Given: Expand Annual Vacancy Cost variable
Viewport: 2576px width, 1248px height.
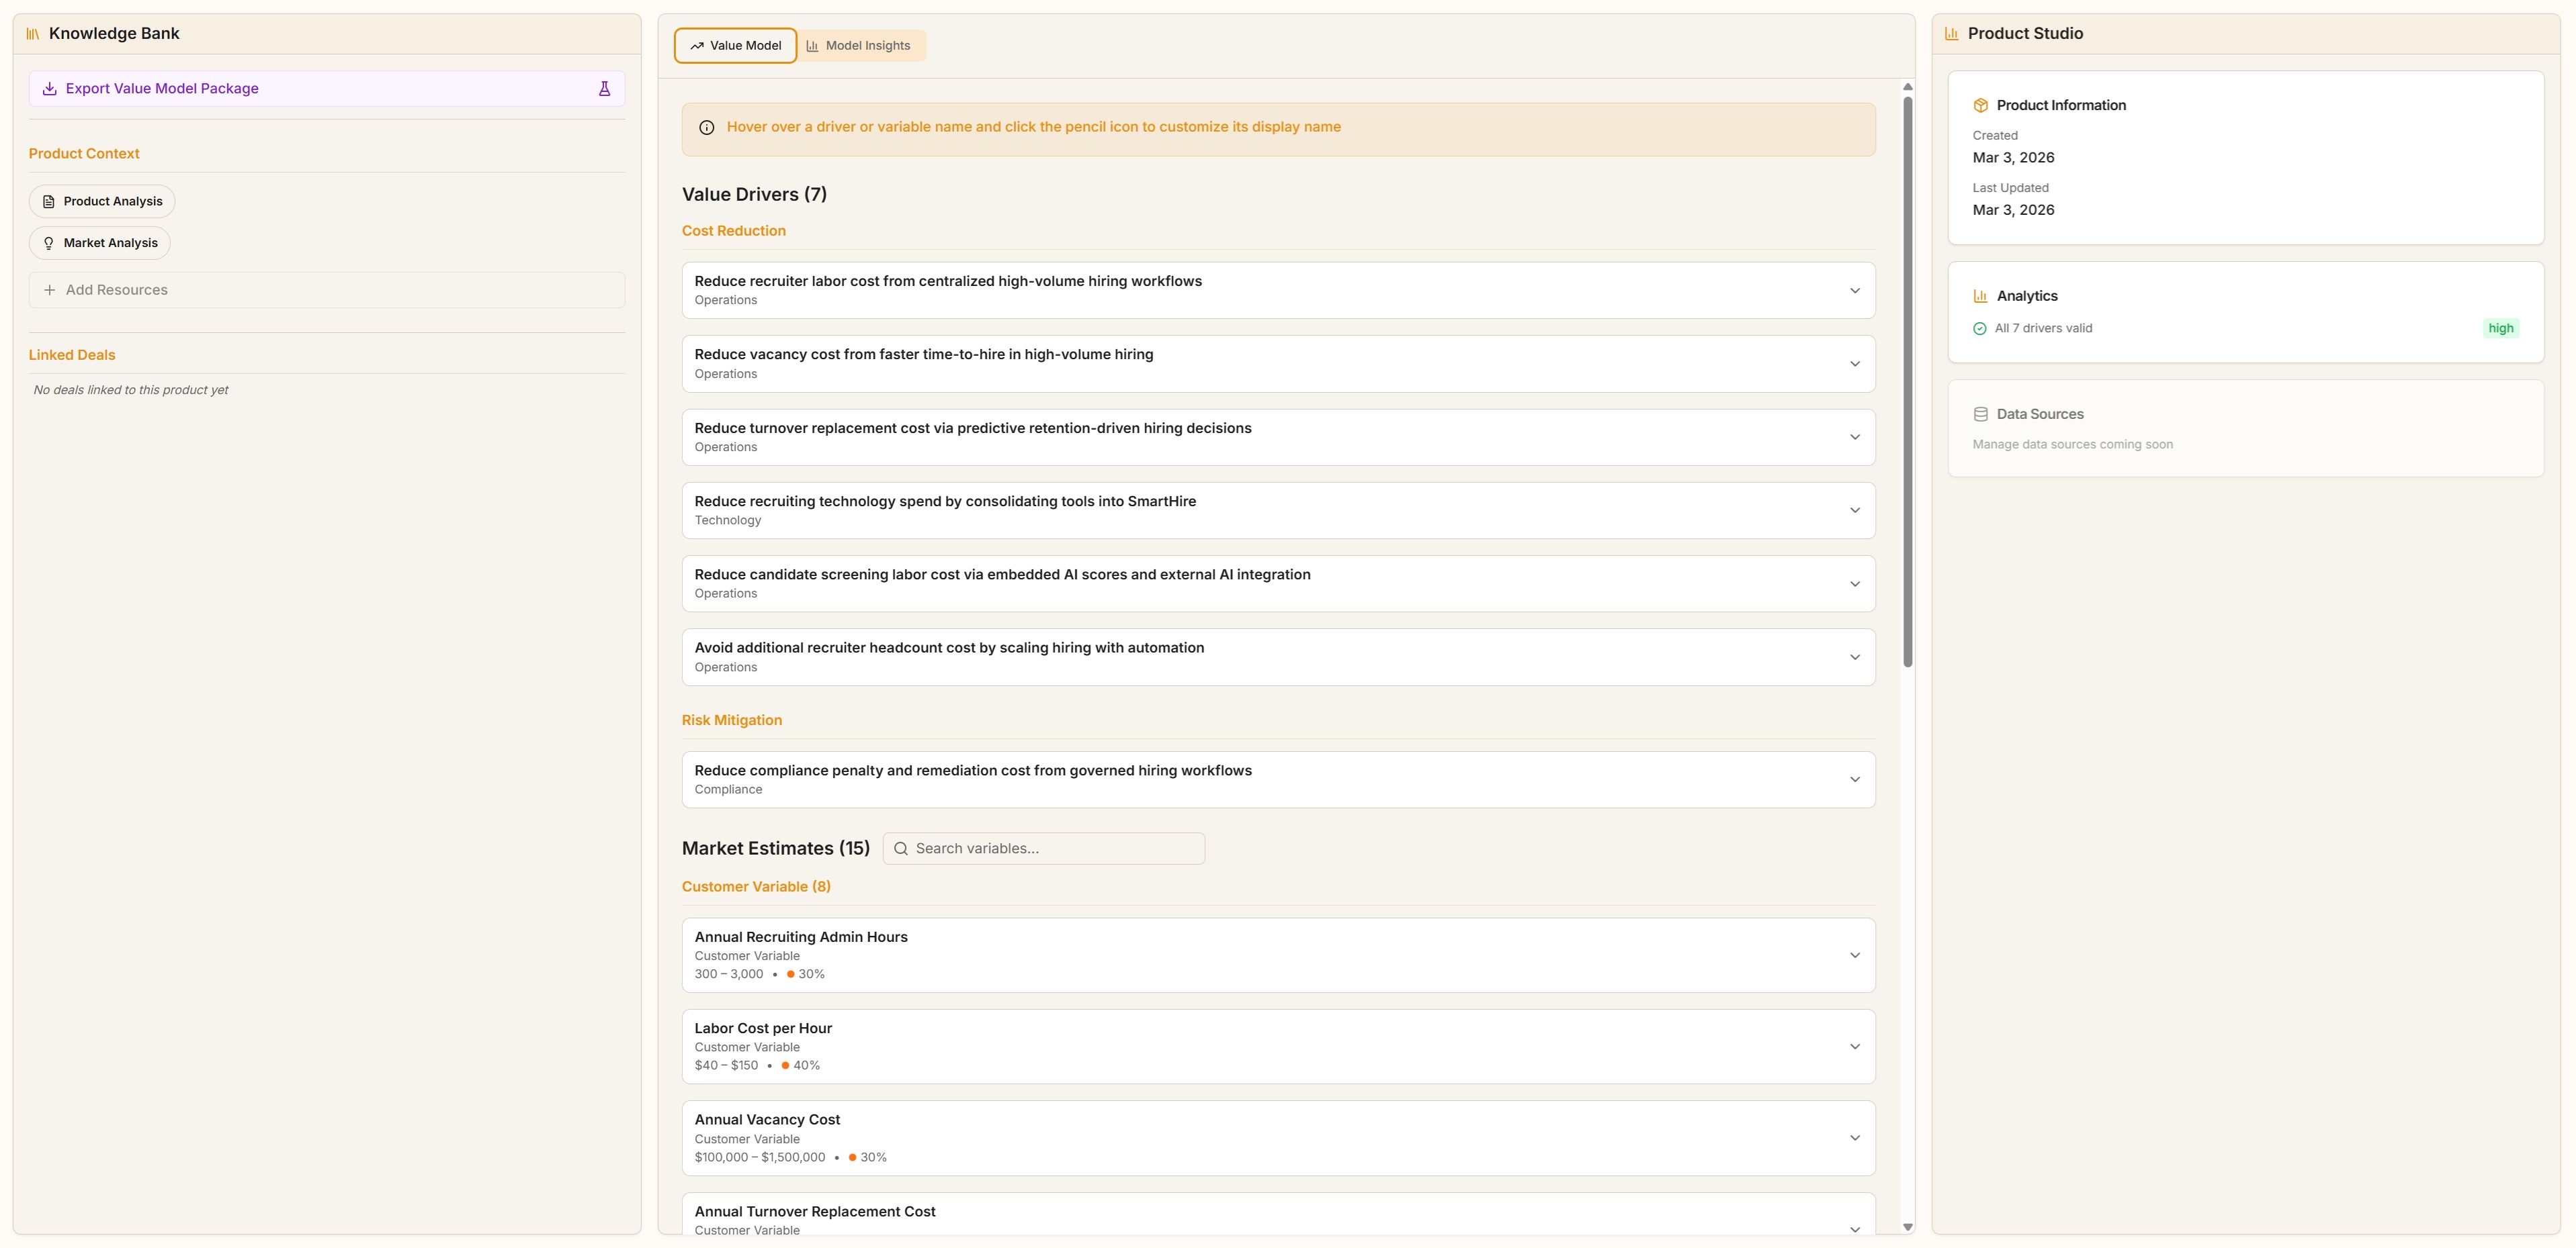Looking at the screenshot, I should pyautogui.click(x=1854, y=1138).
